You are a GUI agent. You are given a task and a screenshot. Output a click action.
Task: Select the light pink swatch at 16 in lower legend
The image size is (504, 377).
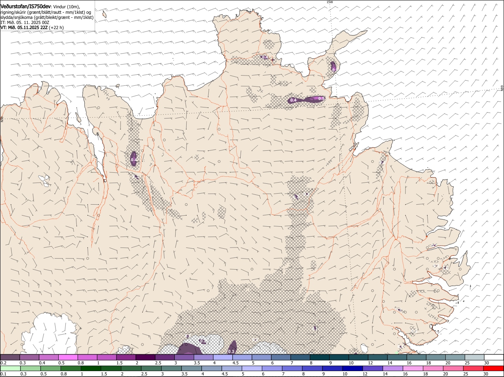click(x=413, y=369)
